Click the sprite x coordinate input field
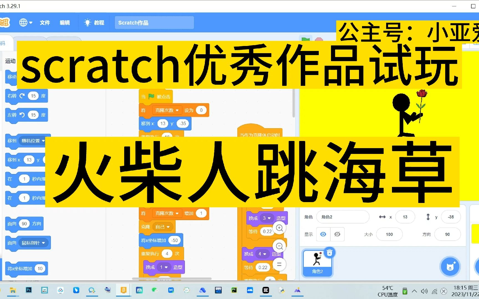479x299 pixels. click(x=405, y=217)
